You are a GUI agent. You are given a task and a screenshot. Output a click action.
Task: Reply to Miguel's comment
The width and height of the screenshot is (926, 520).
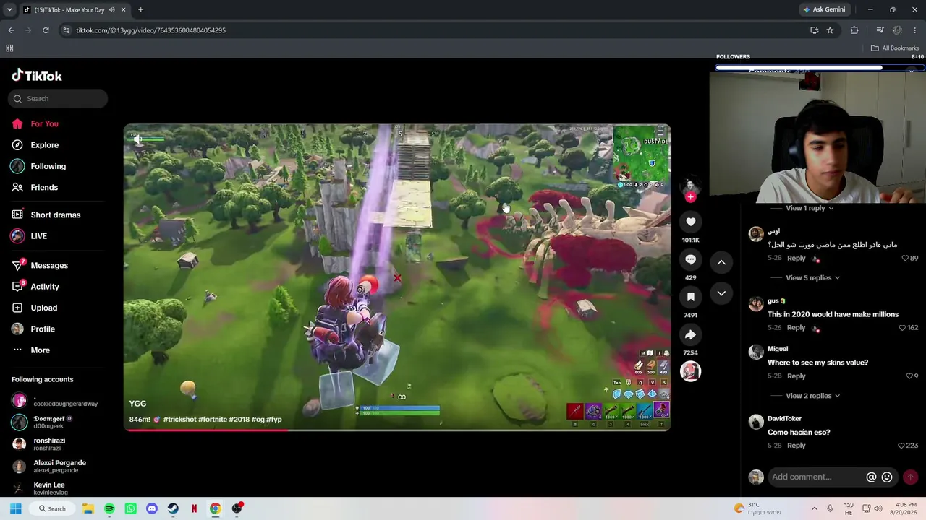797,376
